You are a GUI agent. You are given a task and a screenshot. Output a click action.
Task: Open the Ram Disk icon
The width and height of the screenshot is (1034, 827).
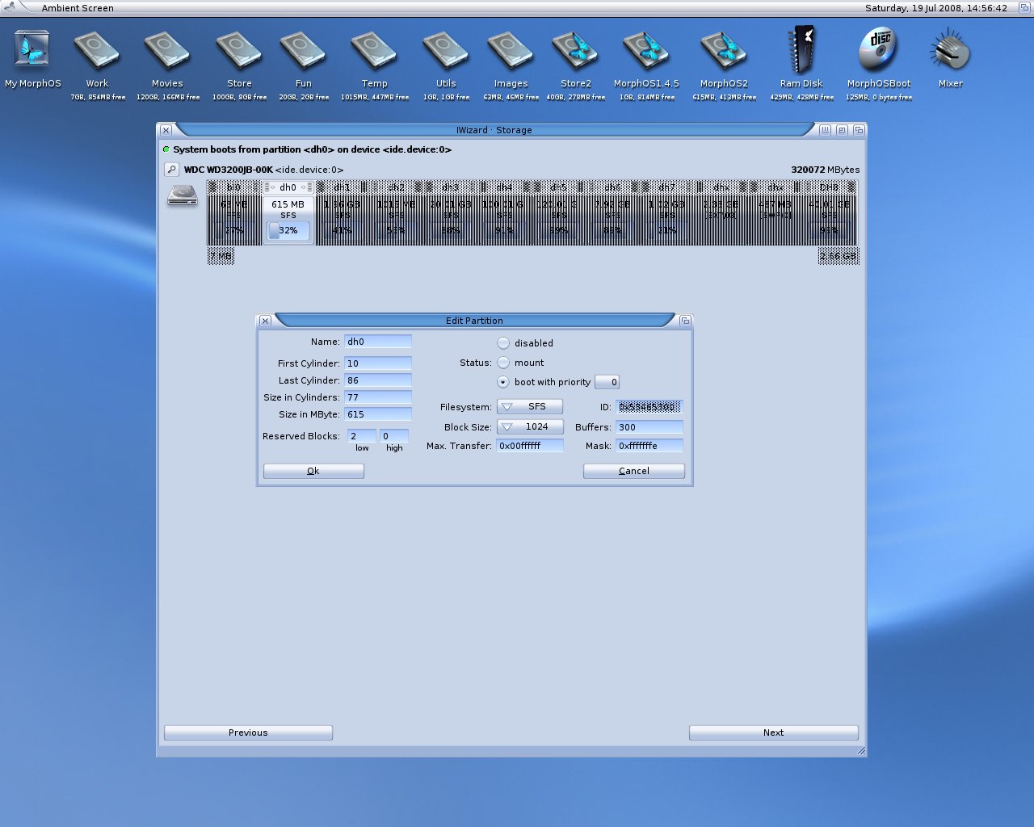pyautogui.click(x=801, y=52)
